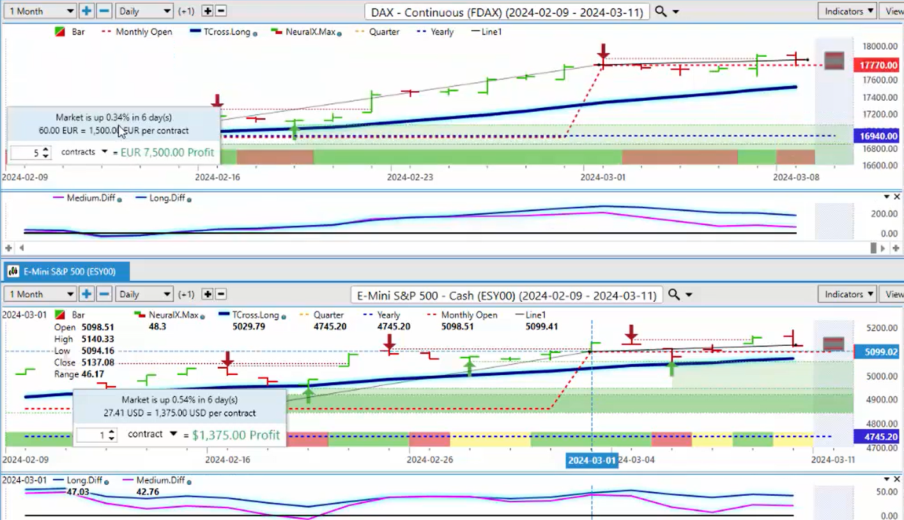Click the green up arrow signal on DAX chart
The height and width of the screenshot is (520, 904).
click(x=294, y=131)
